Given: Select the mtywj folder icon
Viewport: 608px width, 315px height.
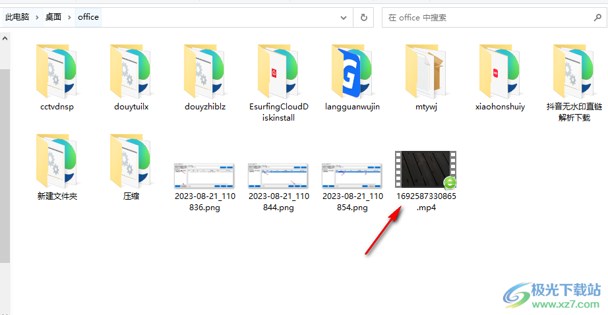Looking at the screenshot, I should [x=426, y=71].
